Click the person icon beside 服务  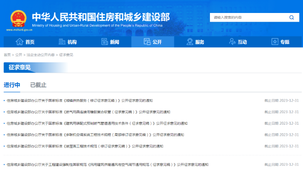(190, 42)
